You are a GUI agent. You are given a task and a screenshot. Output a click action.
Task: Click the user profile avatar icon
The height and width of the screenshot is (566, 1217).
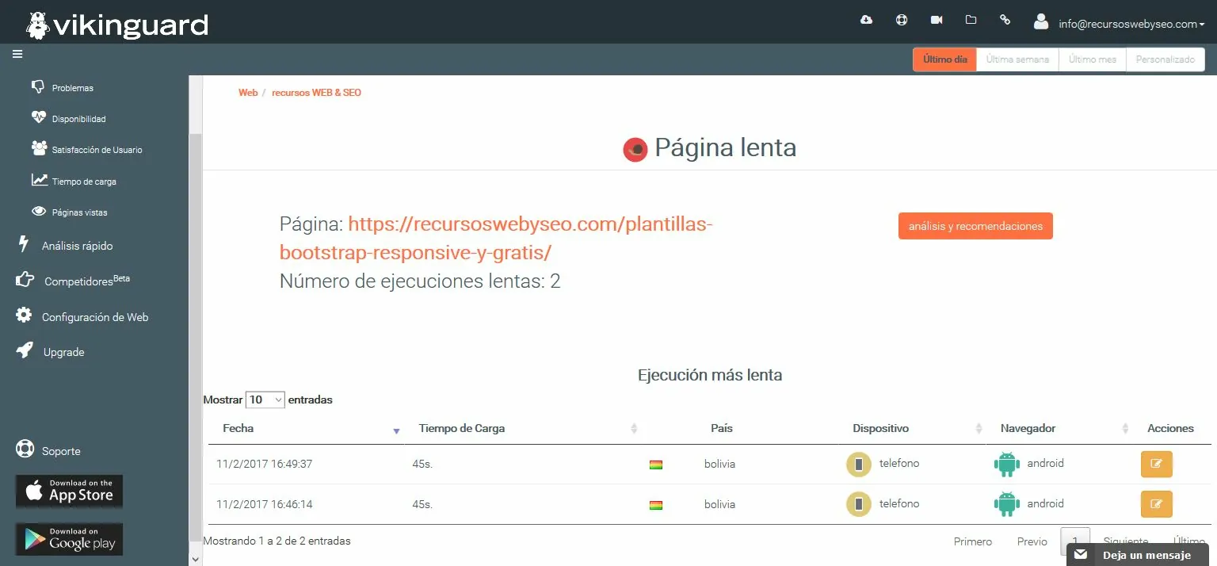[x=1041, y=21]
